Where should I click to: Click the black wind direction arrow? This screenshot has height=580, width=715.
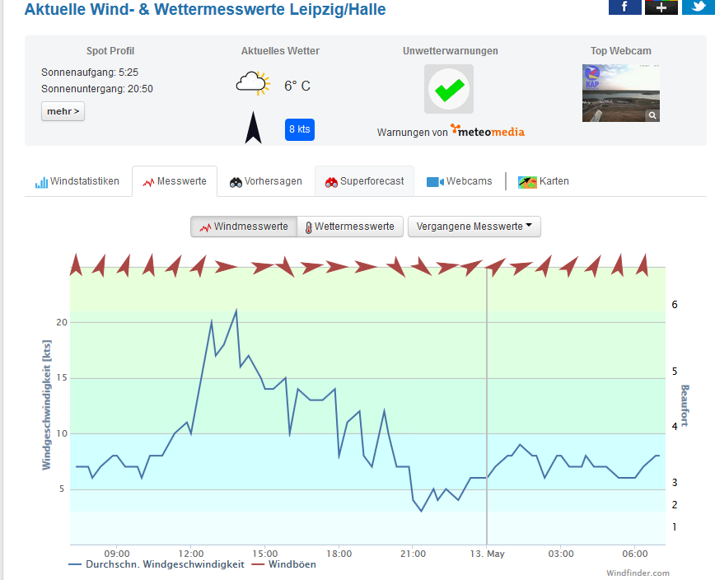point(253,128)
